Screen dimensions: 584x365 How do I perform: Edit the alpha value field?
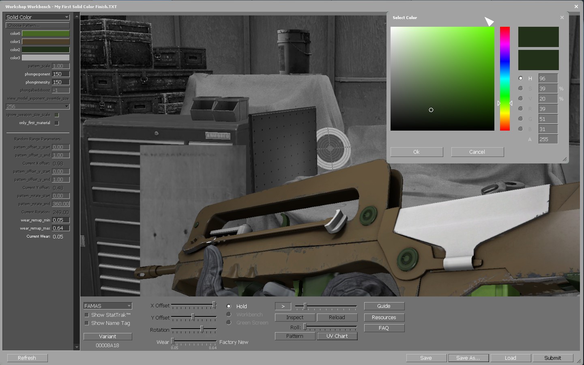pyautogui.click(x=548, y=139)
